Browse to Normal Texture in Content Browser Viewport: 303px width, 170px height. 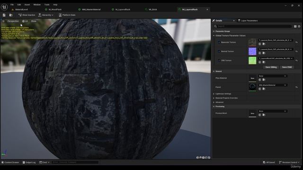[x=264, y=53]
